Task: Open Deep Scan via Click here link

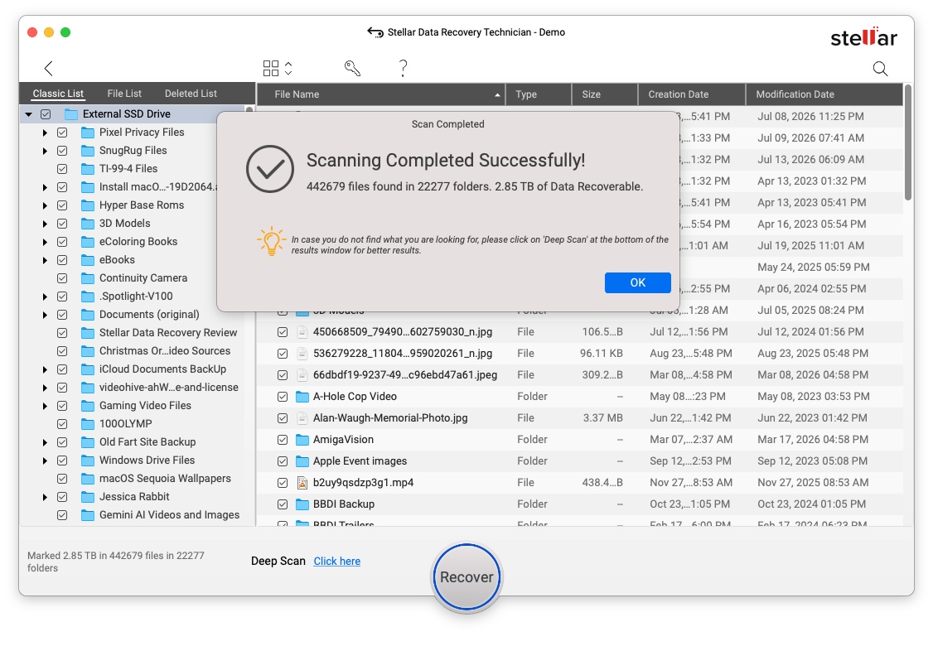Action: point(336,562)
